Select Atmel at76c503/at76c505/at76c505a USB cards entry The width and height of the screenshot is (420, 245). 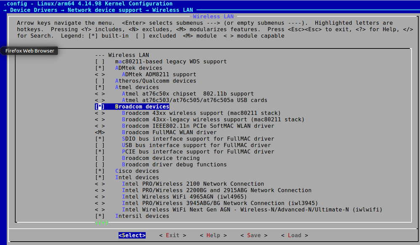[195, 100]
